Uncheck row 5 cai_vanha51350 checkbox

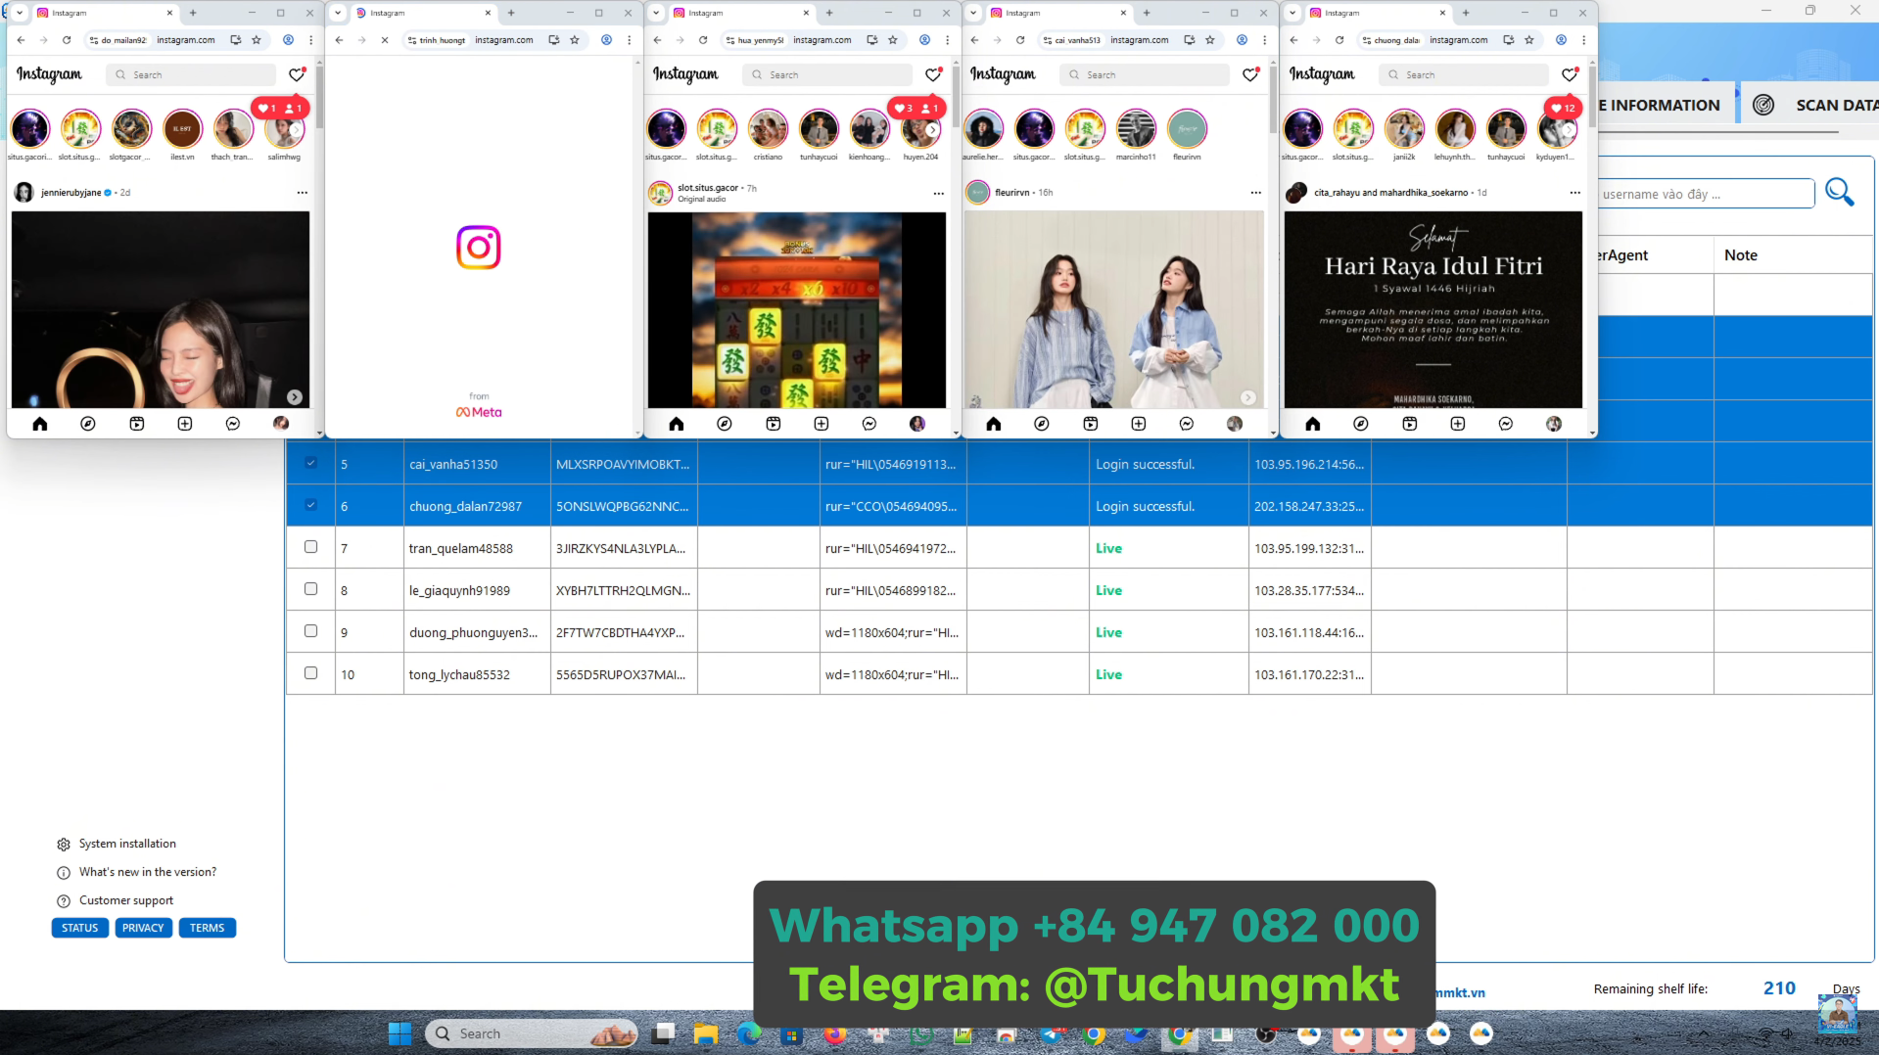pos(310,463)
